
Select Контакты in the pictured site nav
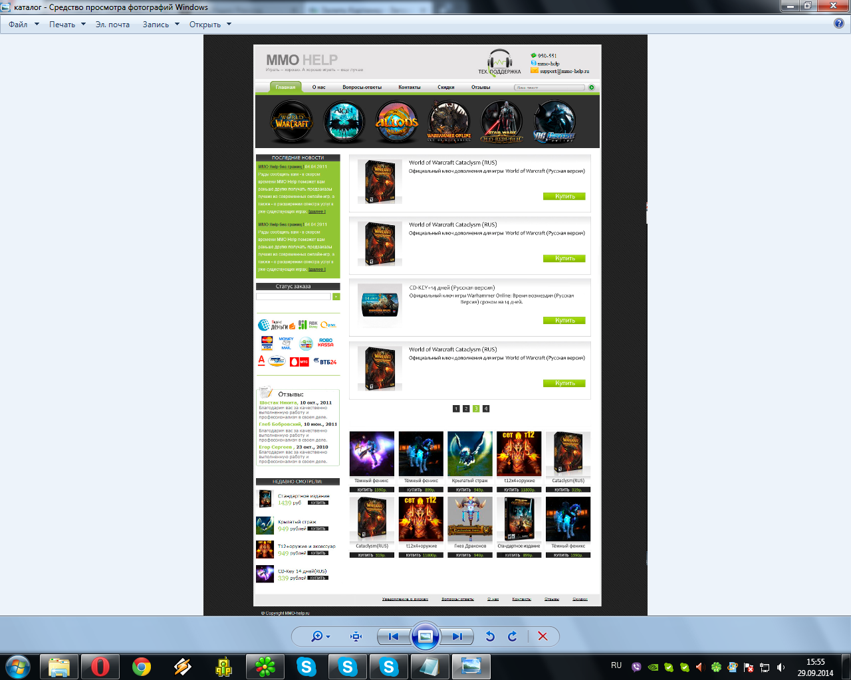[x=410, y=87]
